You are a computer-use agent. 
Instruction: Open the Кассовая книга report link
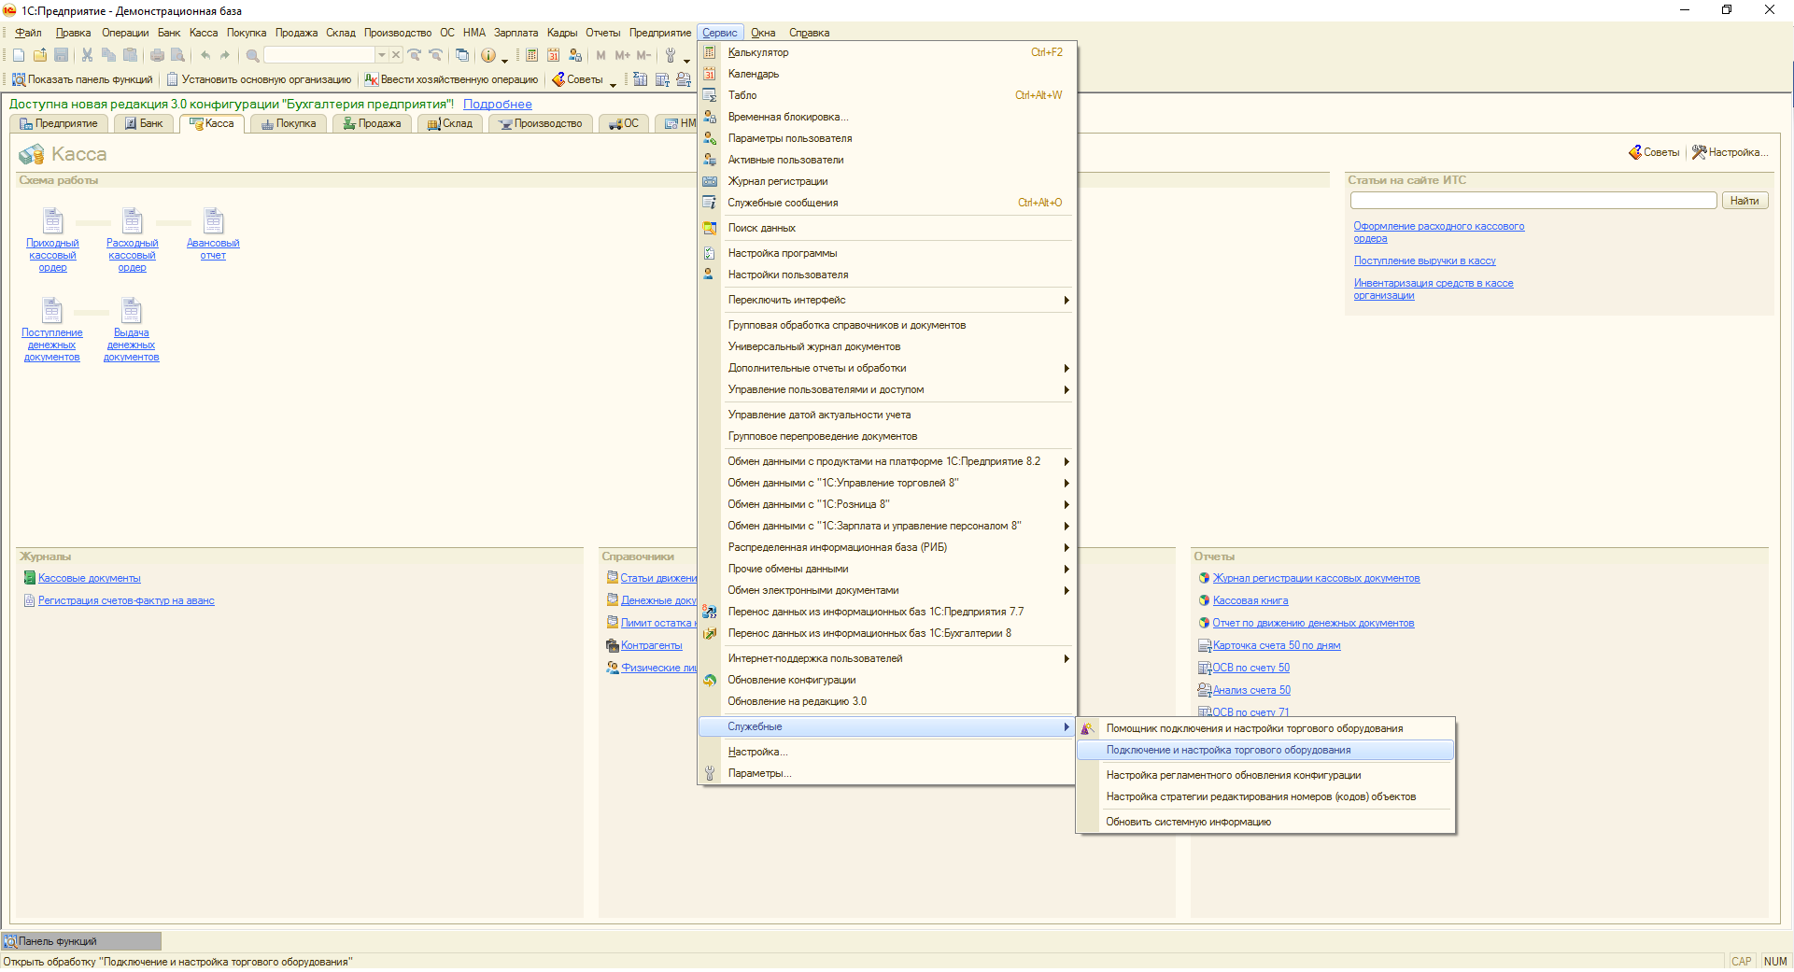1250,600
